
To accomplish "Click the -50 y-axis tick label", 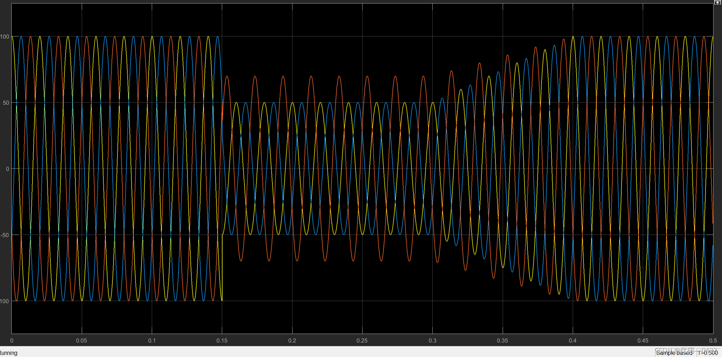I will pyautogui.click(x=5, y=235).
